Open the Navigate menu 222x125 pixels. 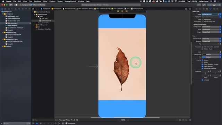[37, 1]
